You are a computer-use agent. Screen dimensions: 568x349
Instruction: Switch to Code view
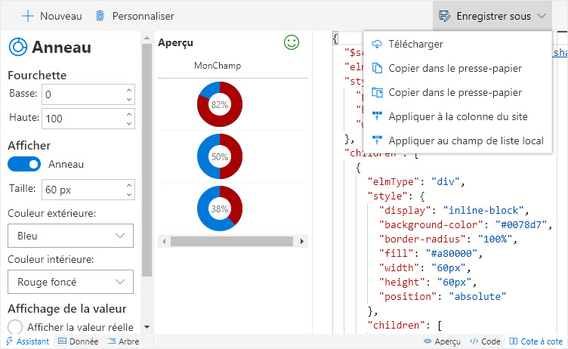485,341
